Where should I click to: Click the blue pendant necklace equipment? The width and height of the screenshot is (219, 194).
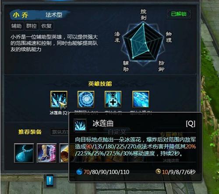pyautogui.click(x=24, y=153)
